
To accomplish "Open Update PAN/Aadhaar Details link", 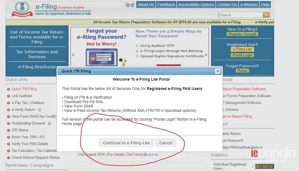I will [x=242, y=147].
